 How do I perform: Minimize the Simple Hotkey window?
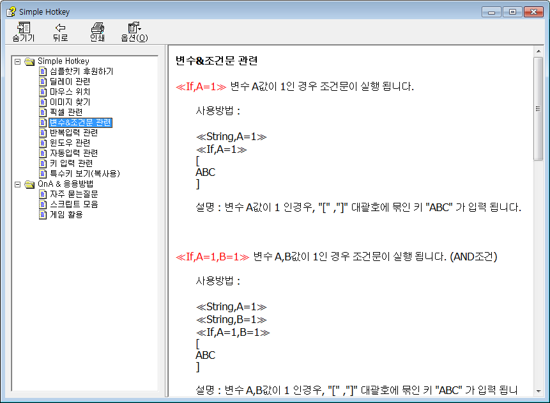[491, 12]
